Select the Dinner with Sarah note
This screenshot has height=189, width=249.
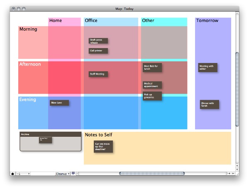[209, 104]
